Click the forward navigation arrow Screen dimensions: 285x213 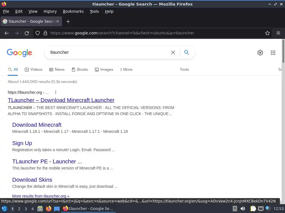point(17,33)
